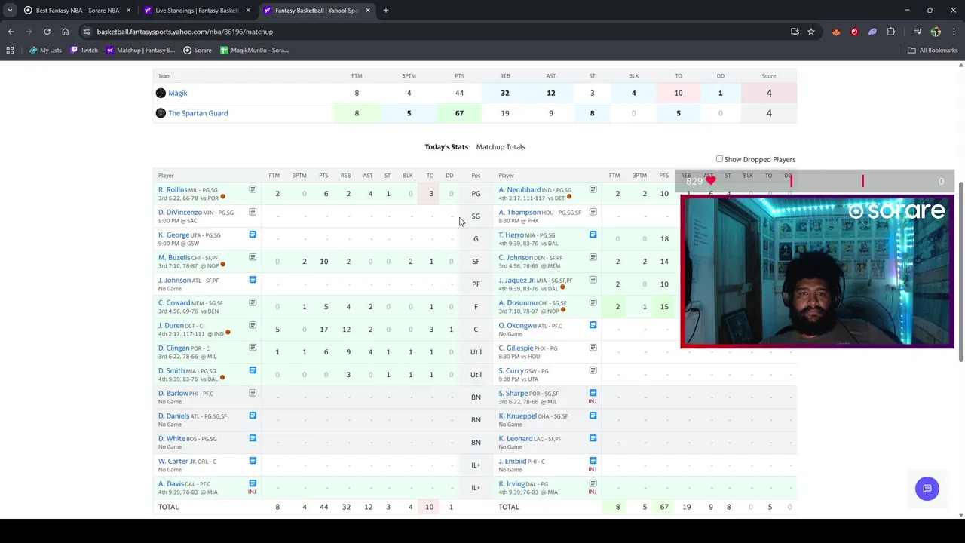
Task: Open notes icon for J. Duren
Action: point(253,325)
